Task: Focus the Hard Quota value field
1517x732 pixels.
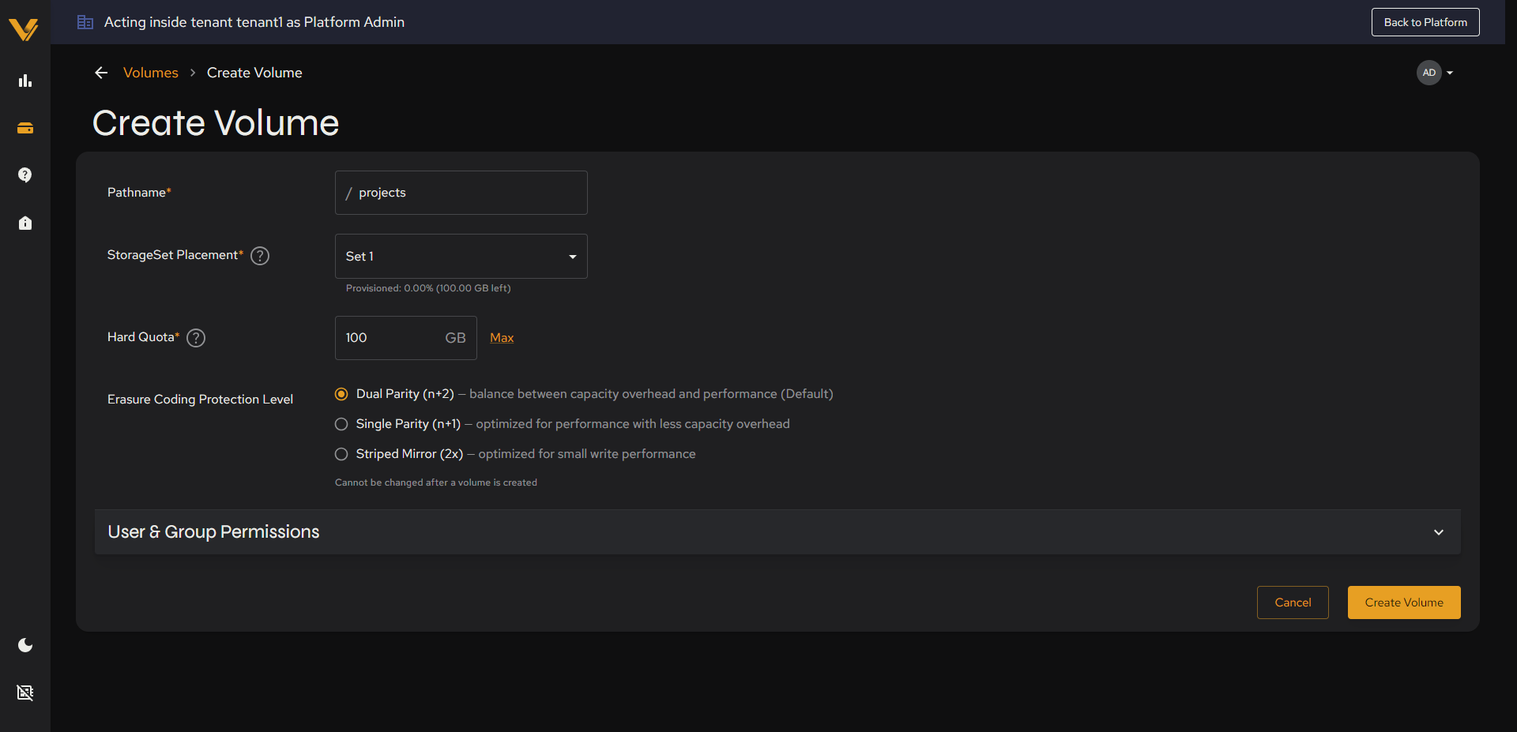Action: tap(406, 338)
